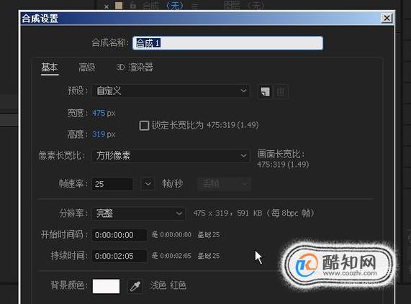Switch to the 高级 tab
Viewport: 411px width, 304px height.
87,68
